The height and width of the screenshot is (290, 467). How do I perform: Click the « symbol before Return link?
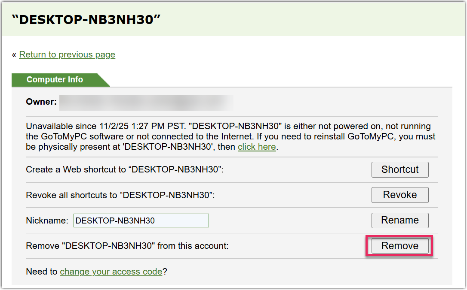pos(14,54)
